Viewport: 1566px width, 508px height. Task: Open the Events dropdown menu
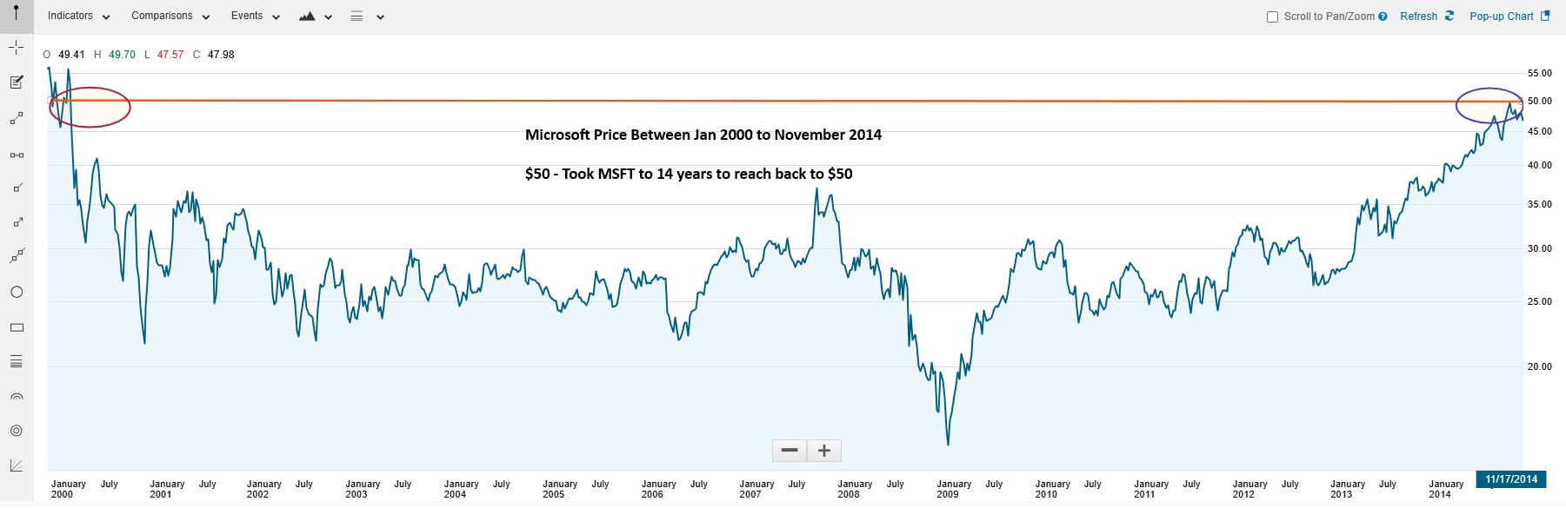pyautogui.click(x=255, y=16)
